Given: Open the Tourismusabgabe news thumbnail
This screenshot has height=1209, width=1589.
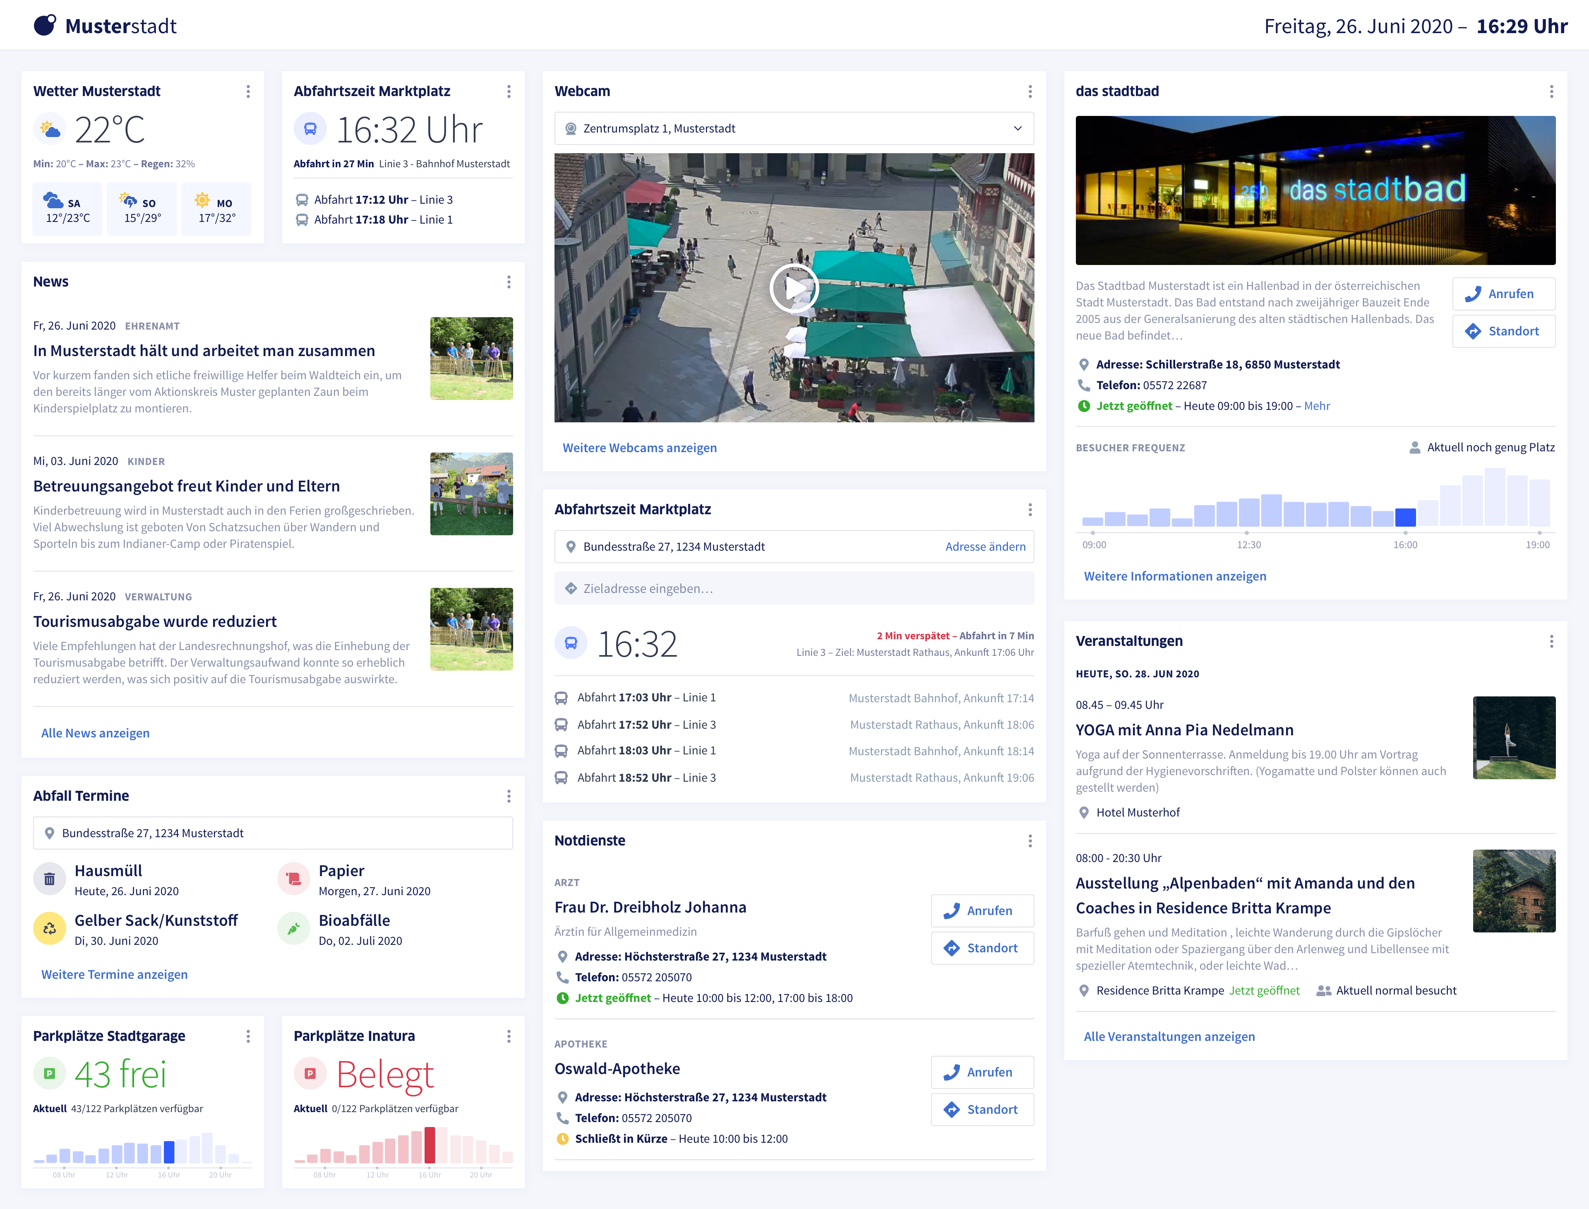Looking at the screenshot, I should pos(471,629).
